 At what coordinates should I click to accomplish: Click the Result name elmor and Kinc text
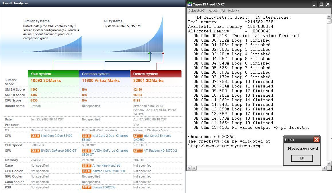[155, 110]
